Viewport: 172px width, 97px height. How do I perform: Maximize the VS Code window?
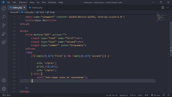pyautogui.click(x=161, y=2)
